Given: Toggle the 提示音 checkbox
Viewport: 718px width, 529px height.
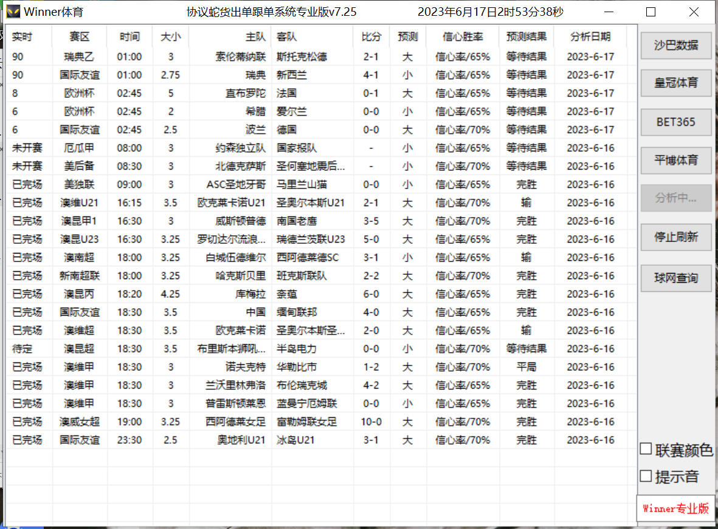Looking at the screenshot, I should pyautogui.click(x=646, y=476).
